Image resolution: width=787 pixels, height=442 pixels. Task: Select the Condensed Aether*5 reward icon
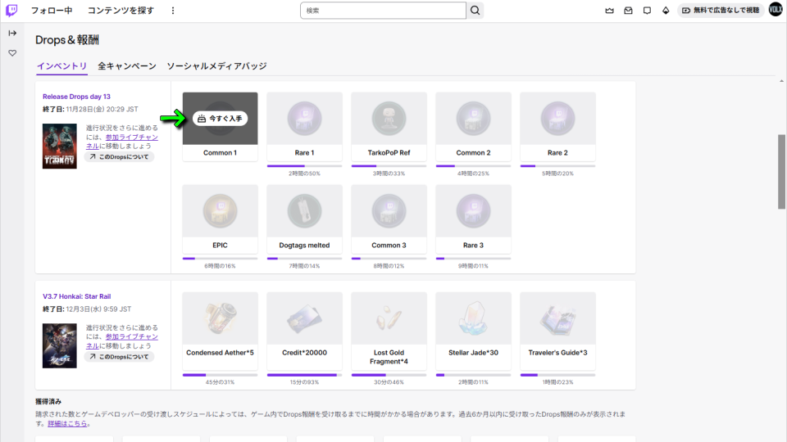[221, 318]
